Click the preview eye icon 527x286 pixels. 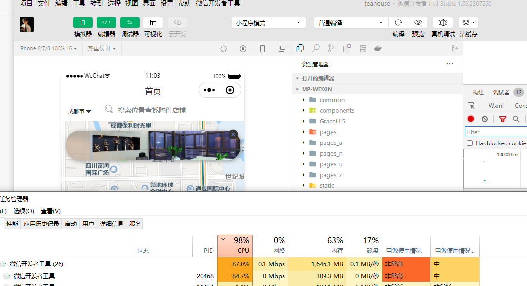(418, 22)
